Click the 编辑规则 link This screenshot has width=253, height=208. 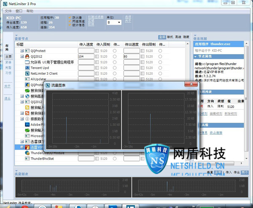tap(216, 113)
